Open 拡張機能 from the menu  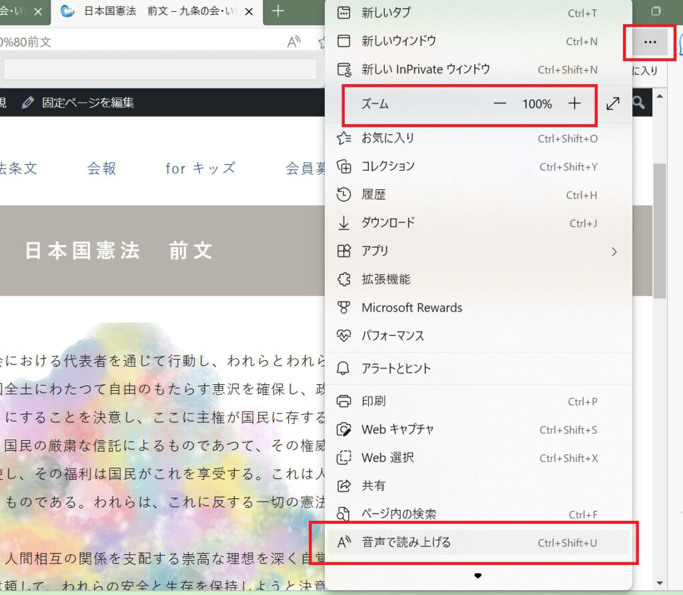(478, 279)
